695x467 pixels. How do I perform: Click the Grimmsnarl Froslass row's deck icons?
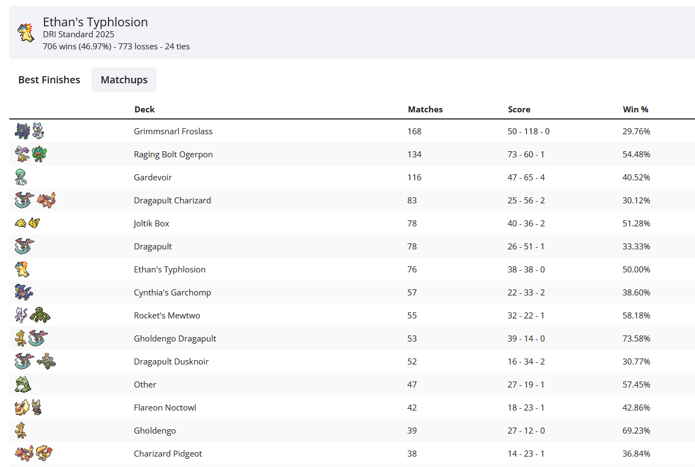30,131
